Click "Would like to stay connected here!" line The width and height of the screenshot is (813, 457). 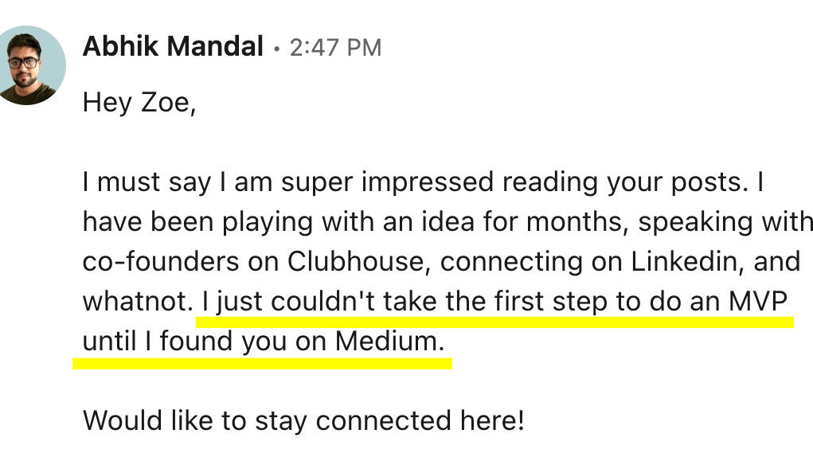pos(303,420)
